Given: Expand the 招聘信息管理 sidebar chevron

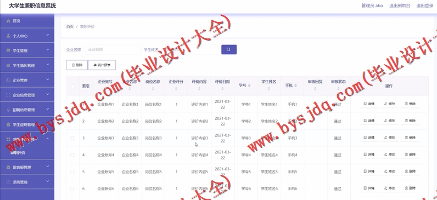Looking at the screenshot, I should point(48,108).
